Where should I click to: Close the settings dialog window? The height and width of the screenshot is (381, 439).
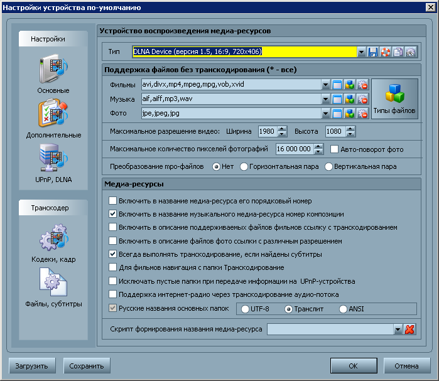click(431, 7)
